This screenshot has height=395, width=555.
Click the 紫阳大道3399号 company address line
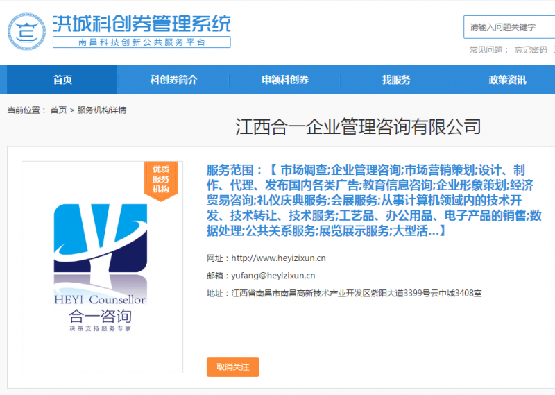(357, 293)
